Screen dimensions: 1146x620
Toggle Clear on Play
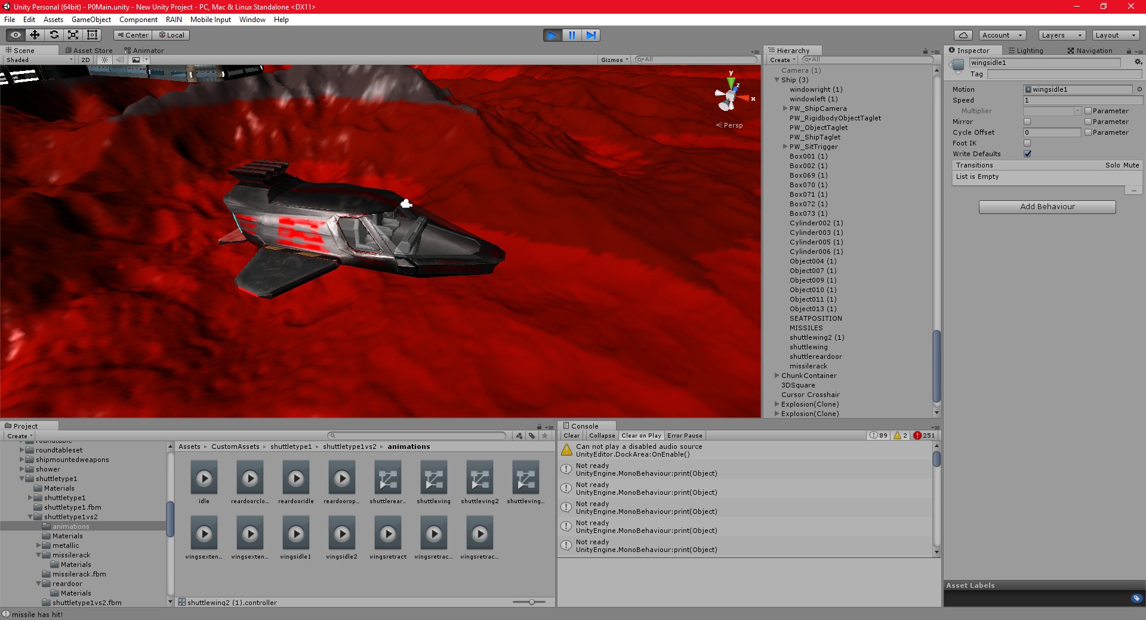(641, 436)
